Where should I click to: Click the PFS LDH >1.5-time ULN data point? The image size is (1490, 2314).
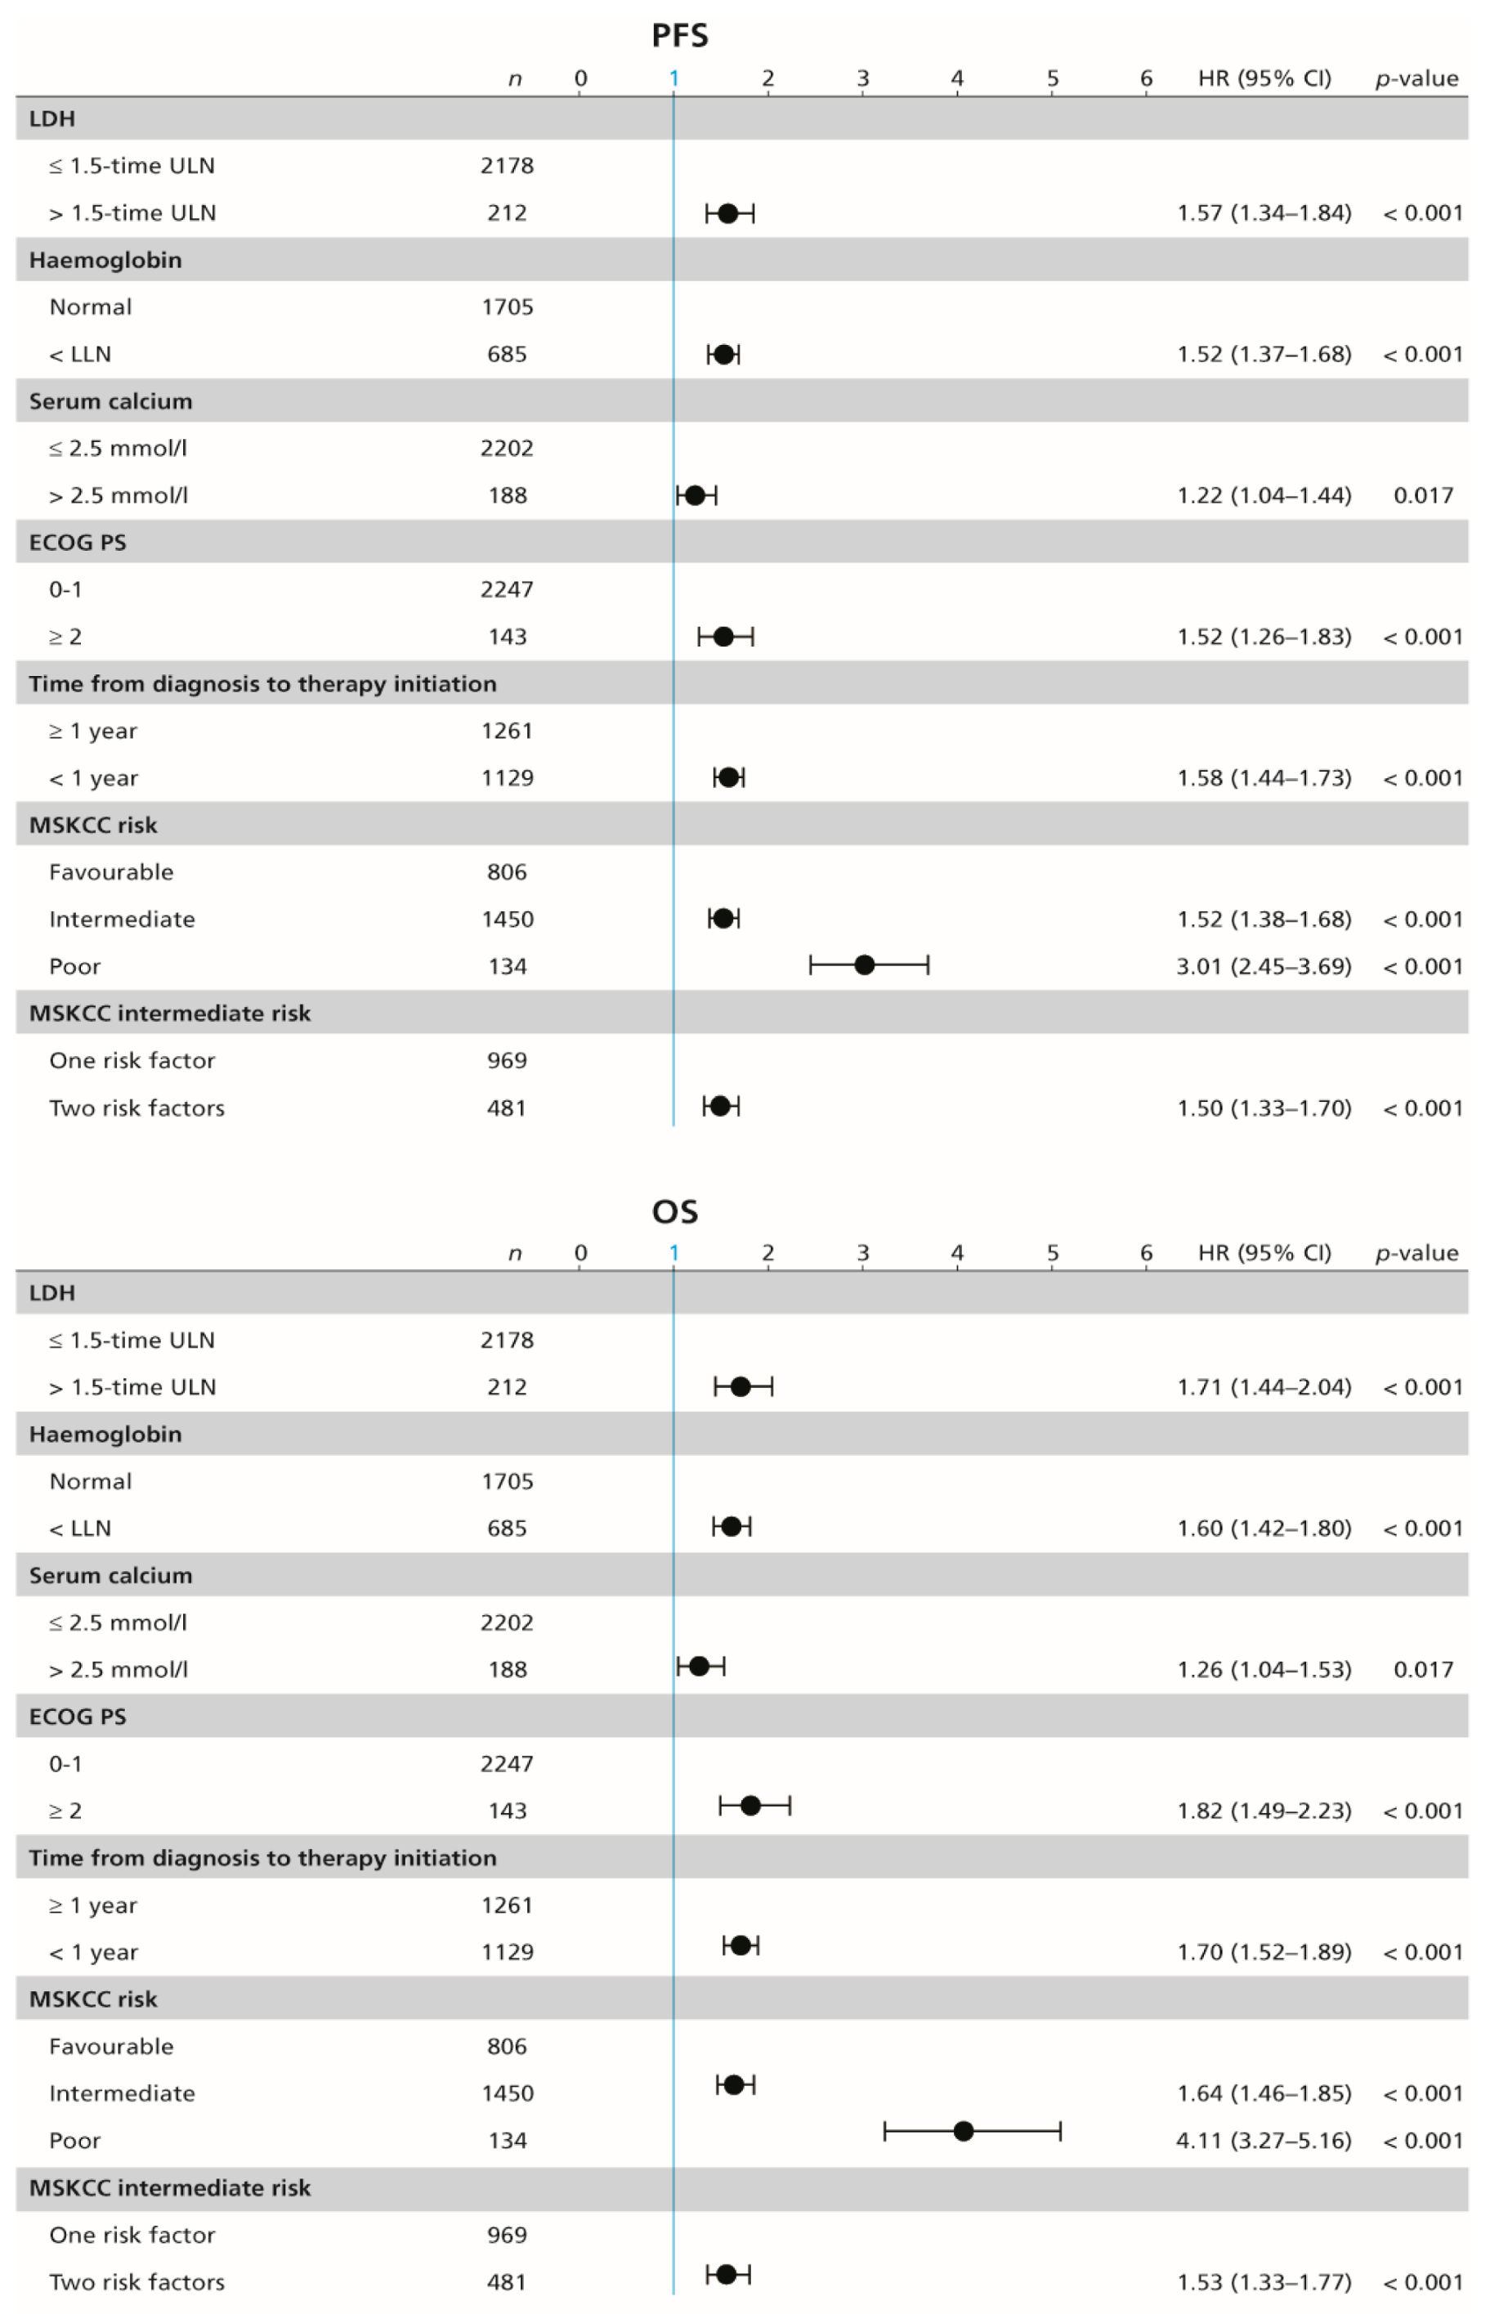[727, 213]
